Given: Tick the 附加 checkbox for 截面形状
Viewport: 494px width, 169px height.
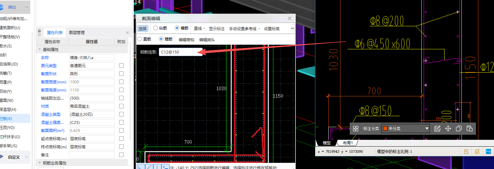Looking at the screenshot, I should [121, 74].
